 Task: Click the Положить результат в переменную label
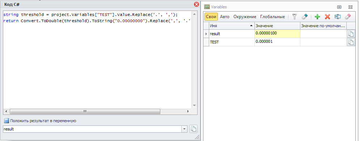coord(43,121)
